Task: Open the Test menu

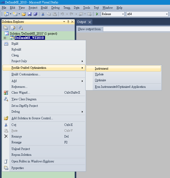Action: point(96,8)
